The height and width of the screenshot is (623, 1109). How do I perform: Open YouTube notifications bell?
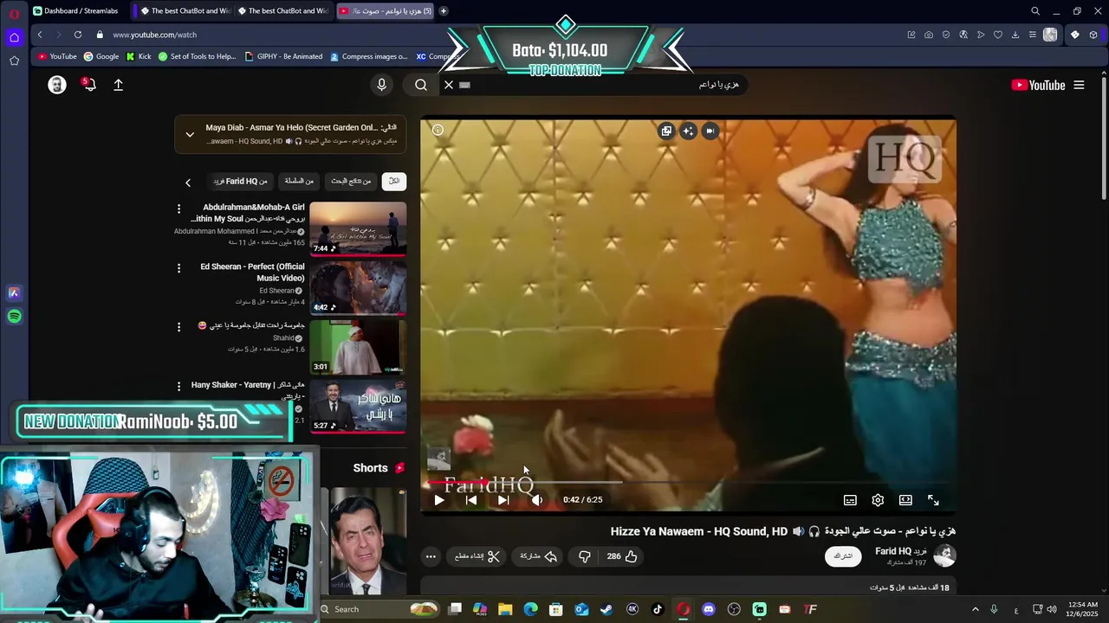click(x=88, y=84)
